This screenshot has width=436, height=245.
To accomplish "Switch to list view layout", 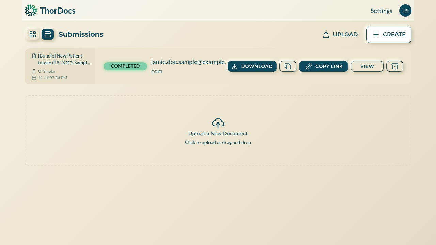I will [48, 34].
